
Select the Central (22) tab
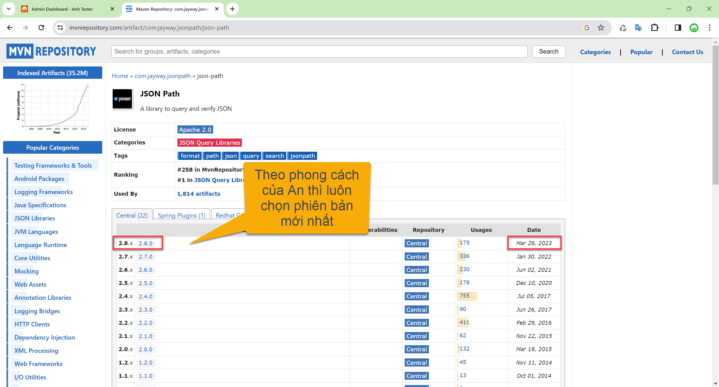click(132, 215)
